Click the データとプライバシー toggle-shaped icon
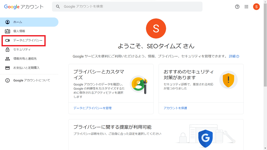 click(x=7, y=40)
